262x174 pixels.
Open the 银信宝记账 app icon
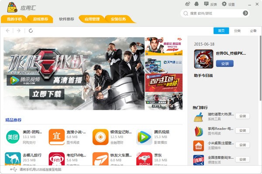[x=100, y=137]
